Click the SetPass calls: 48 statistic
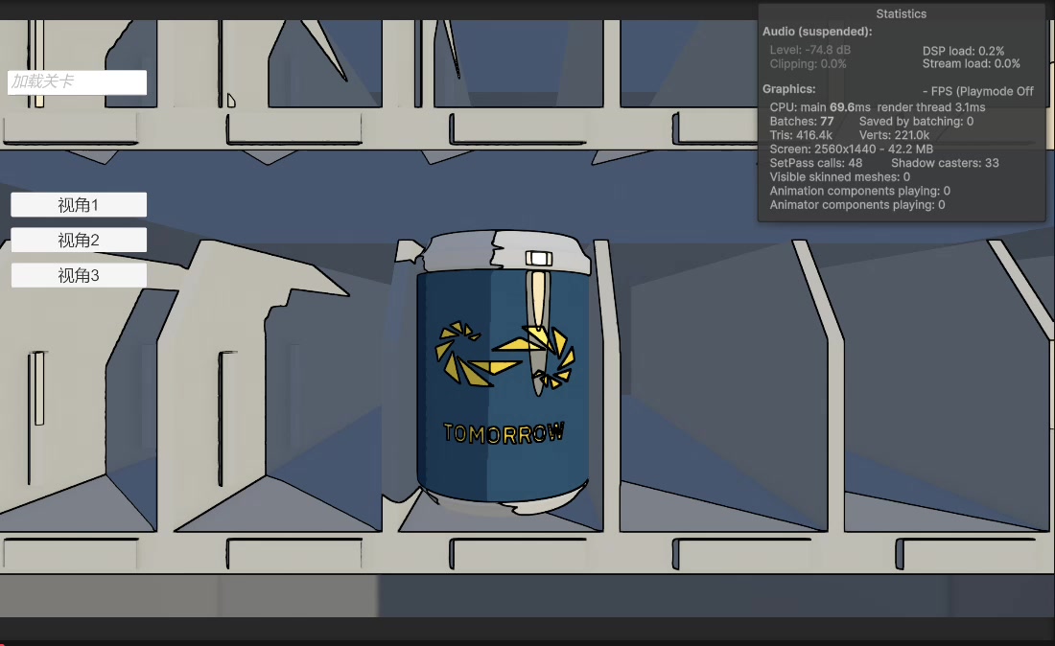Image resolution: width=1055 pixels, height=646 pixels. click(x=816, y=163)
